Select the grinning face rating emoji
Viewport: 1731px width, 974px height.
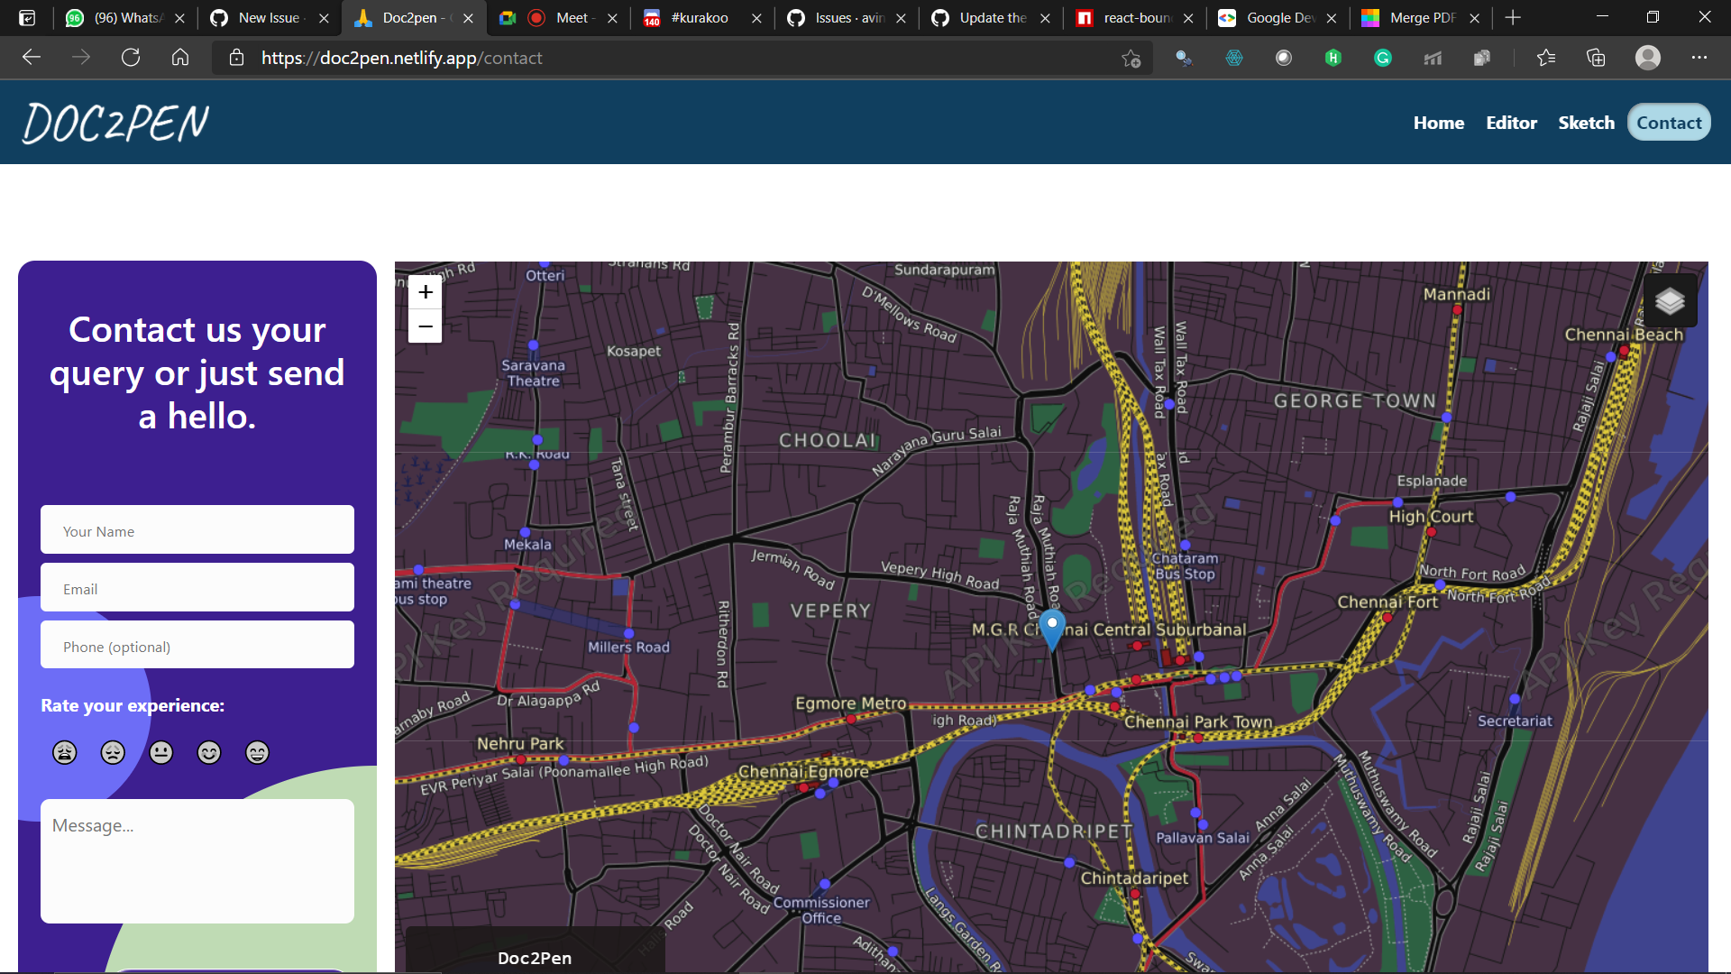point(257,752)
